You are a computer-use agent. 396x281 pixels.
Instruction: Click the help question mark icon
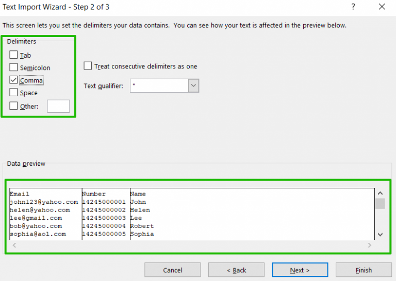coord(353,7)
